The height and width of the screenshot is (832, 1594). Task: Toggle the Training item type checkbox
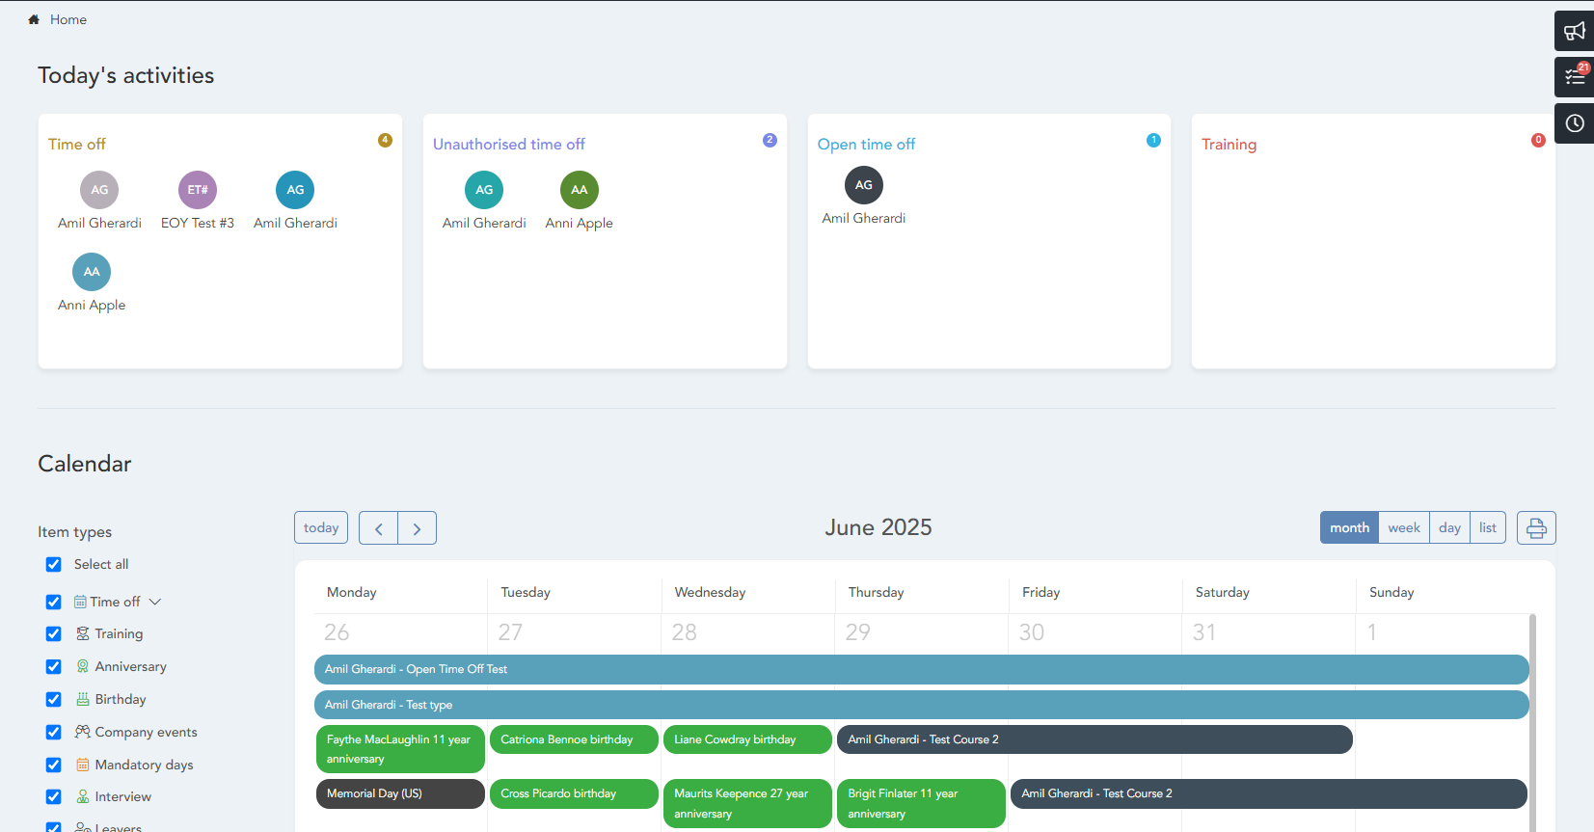tap(54, 634)
